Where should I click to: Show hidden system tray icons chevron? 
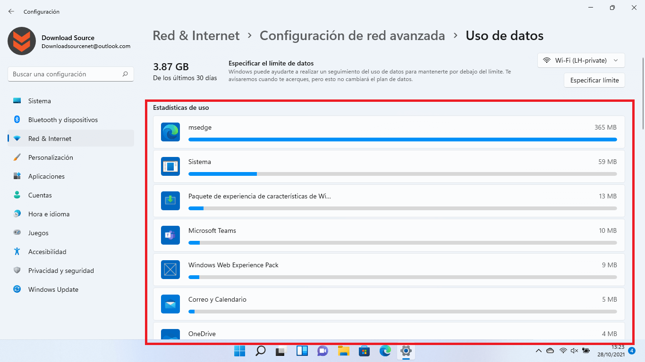click(x=538, y=351)
